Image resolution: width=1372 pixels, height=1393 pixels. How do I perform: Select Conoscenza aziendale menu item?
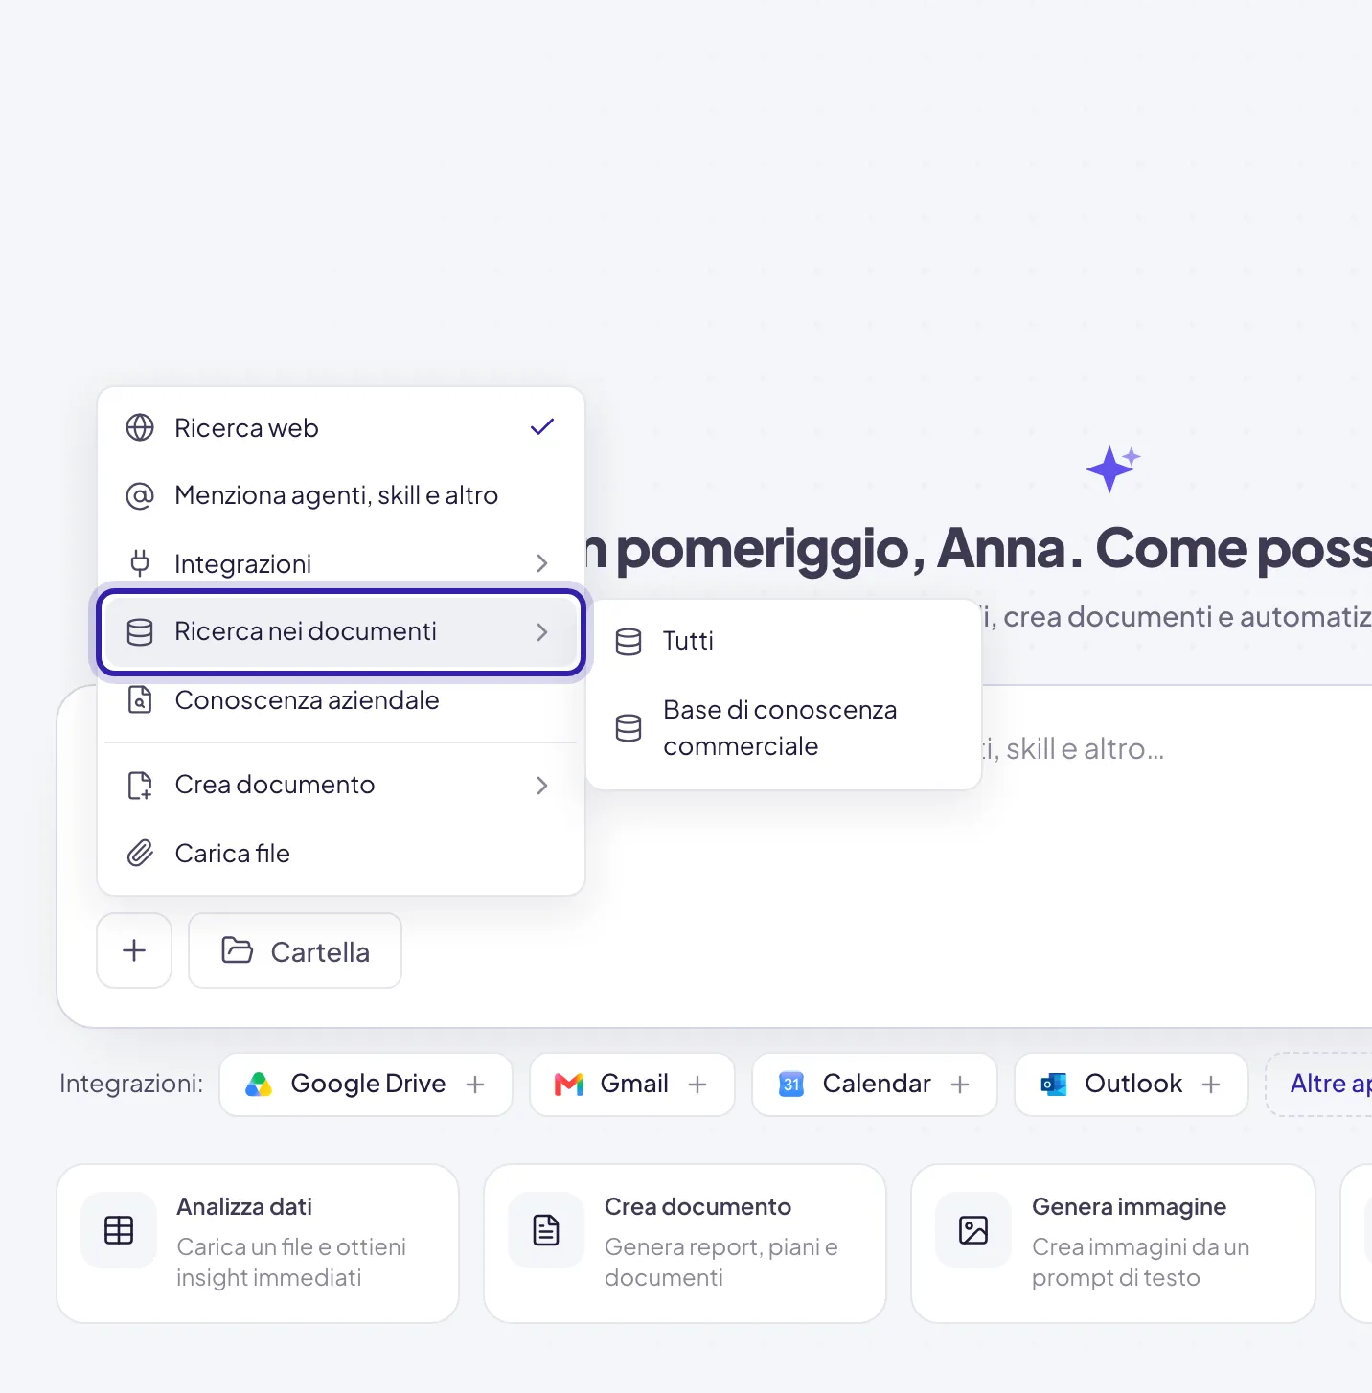341,700
